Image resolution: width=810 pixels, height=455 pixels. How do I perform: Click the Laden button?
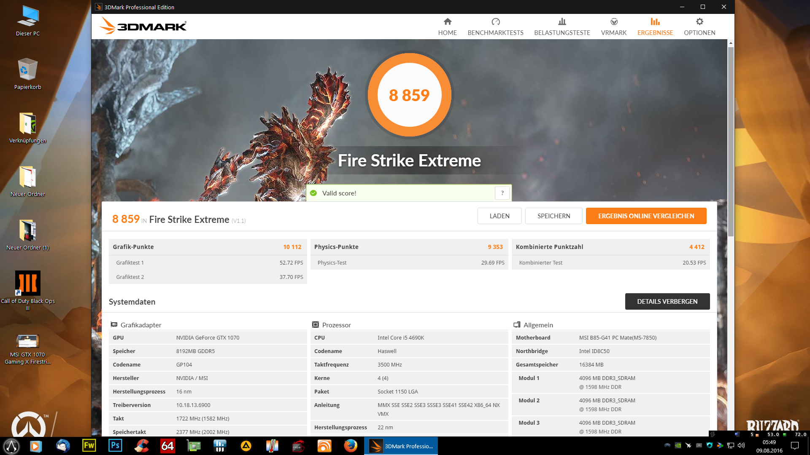[x=499, y=216]
